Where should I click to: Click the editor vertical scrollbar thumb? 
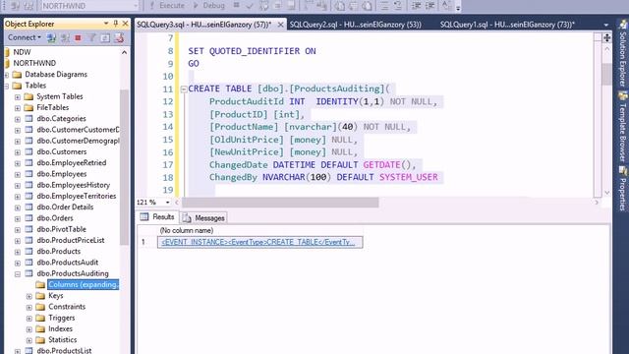pyautogui.click(x=607, y=75)
